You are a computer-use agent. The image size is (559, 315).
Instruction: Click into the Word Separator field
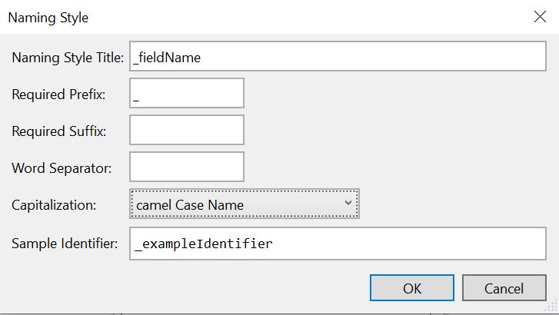(187, 167)
